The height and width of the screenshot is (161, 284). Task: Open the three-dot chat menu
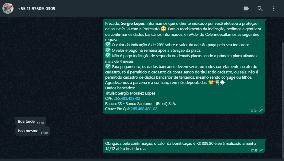274,9
